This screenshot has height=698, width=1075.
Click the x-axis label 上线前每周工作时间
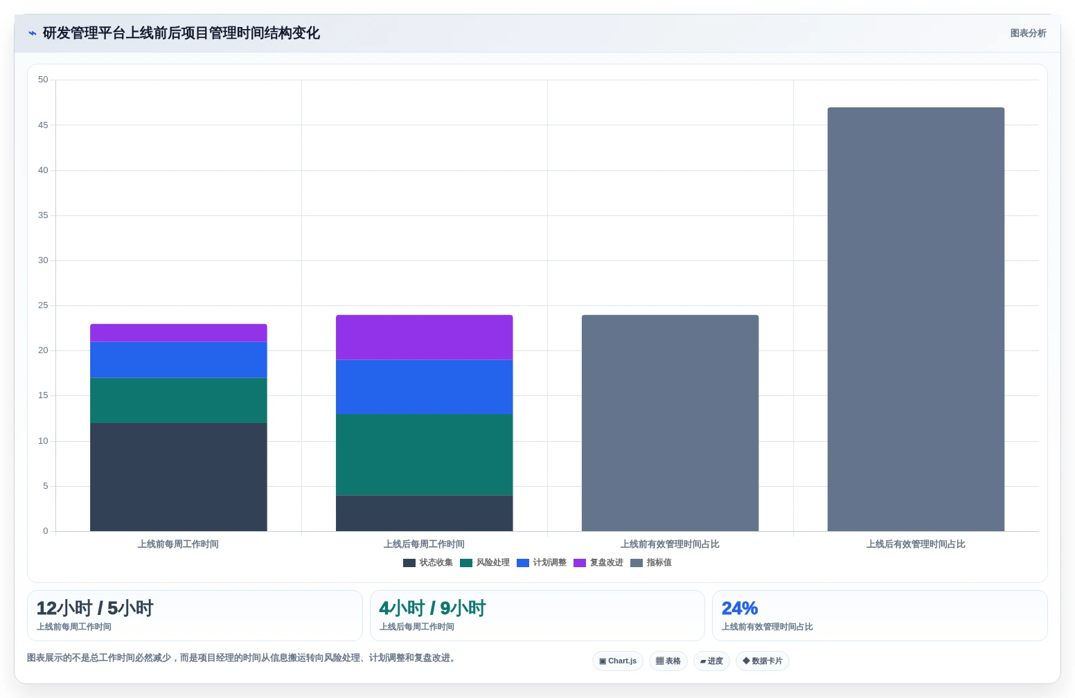click(x=179, y=544)
